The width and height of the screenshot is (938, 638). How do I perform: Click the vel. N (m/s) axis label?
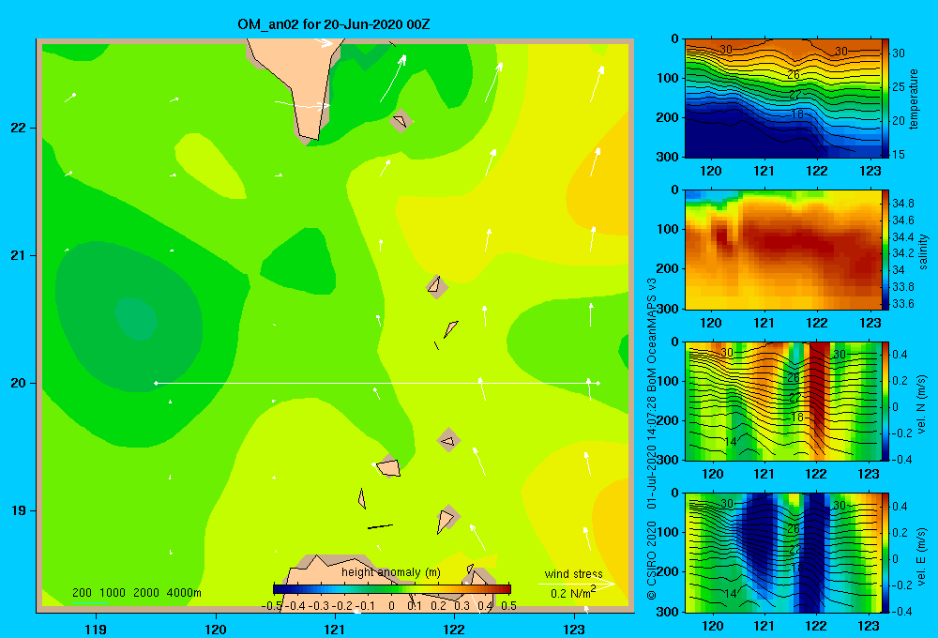point(922,404)
